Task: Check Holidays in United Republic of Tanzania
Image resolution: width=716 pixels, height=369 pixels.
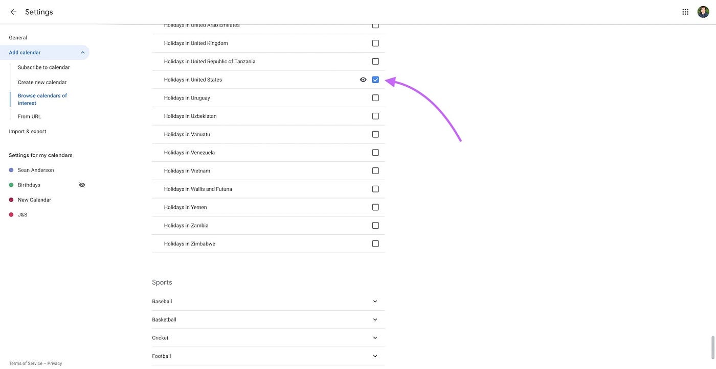Action: click(375, 61)
